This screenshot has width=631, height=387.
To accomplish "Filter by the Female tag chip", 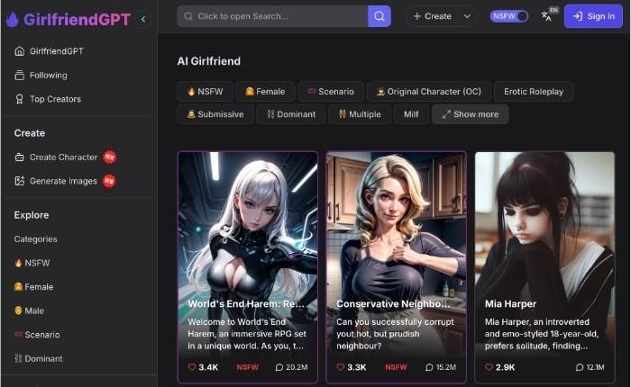I will click(x=265, y=92).
